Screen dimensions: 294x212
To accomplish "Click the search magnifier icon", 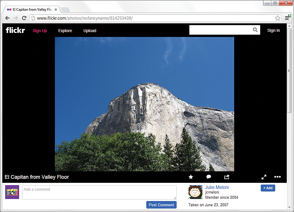I will [255, 30].
